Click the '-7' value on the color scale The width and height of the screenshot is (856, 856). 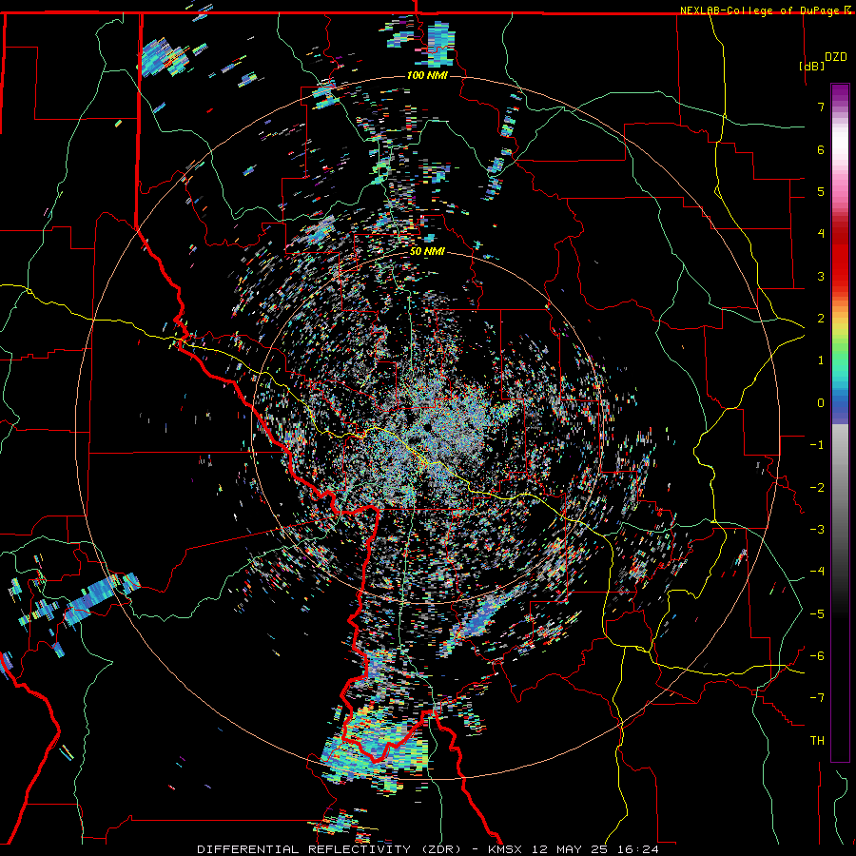[x=817, y=698]
